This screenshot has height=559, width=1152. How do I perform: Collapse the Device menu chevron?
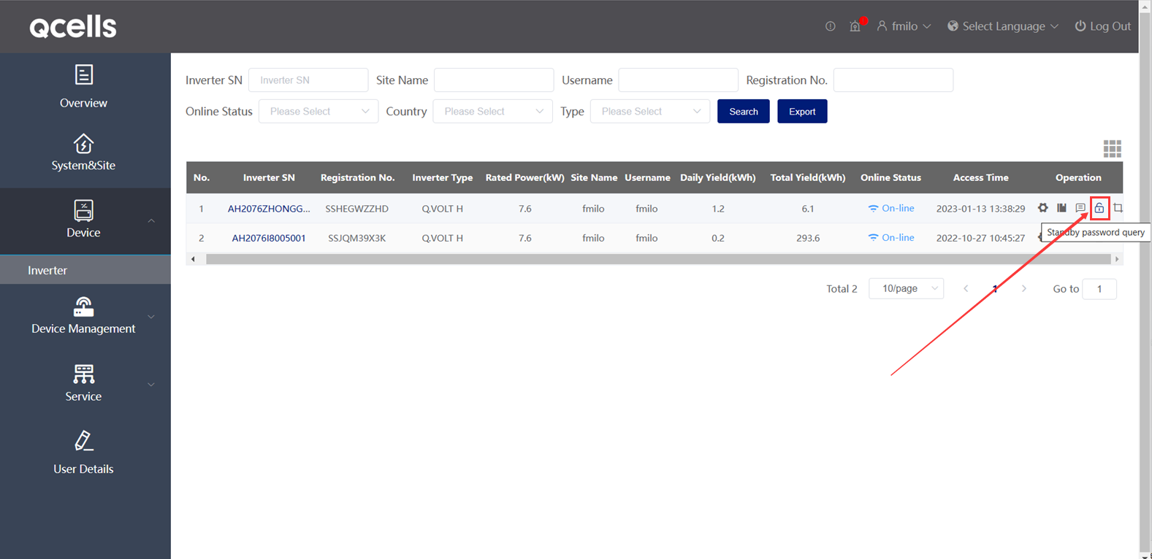(x=151, y=220)
